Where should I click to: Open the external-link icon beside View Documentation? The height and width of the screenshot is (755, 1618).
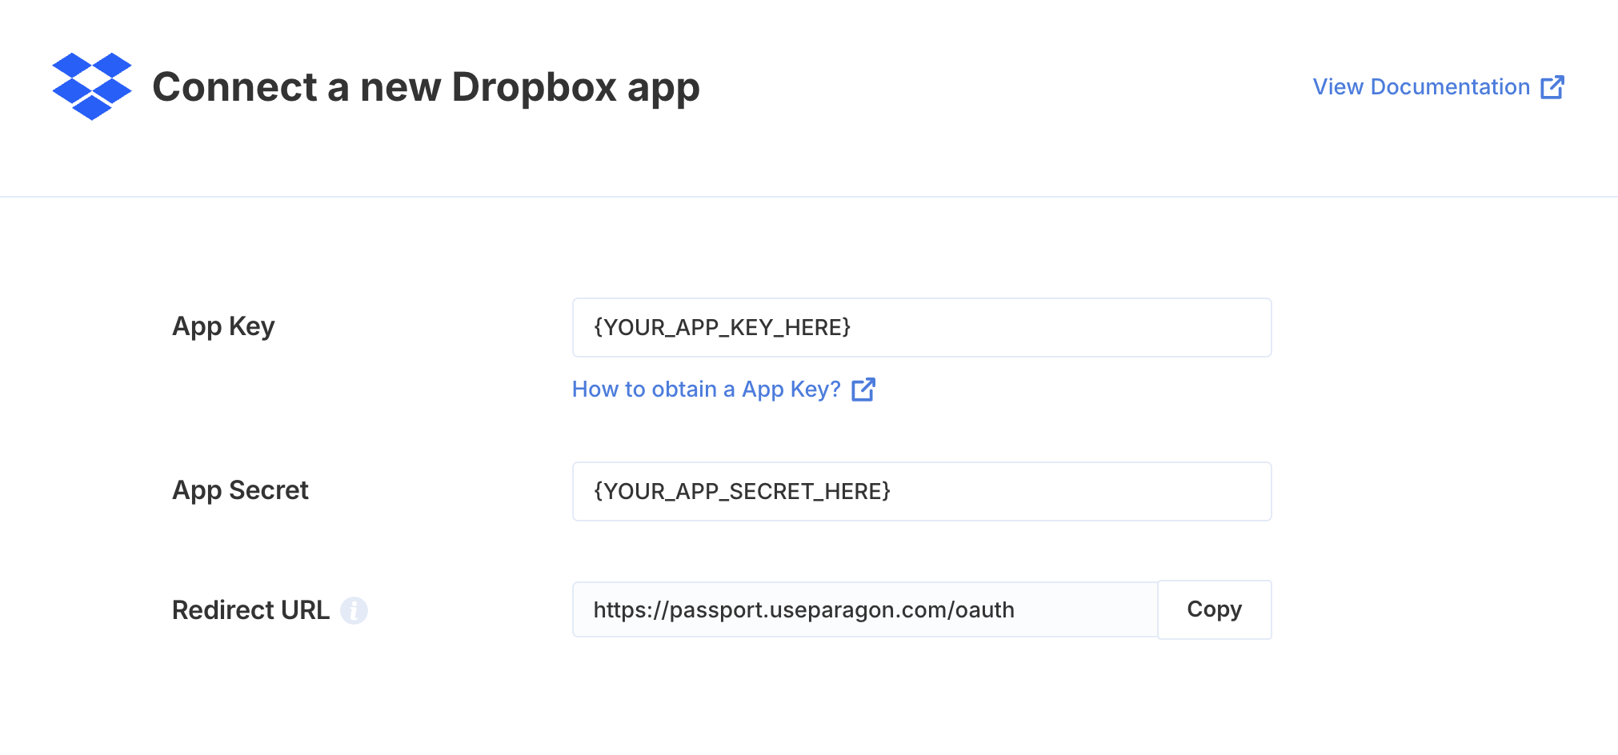[x=1552, y=87]
